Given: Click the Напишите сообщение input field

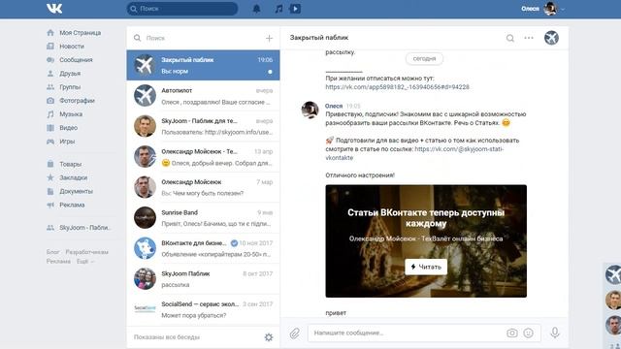Looking at the screenshot, I should click(x=408, y=333).
